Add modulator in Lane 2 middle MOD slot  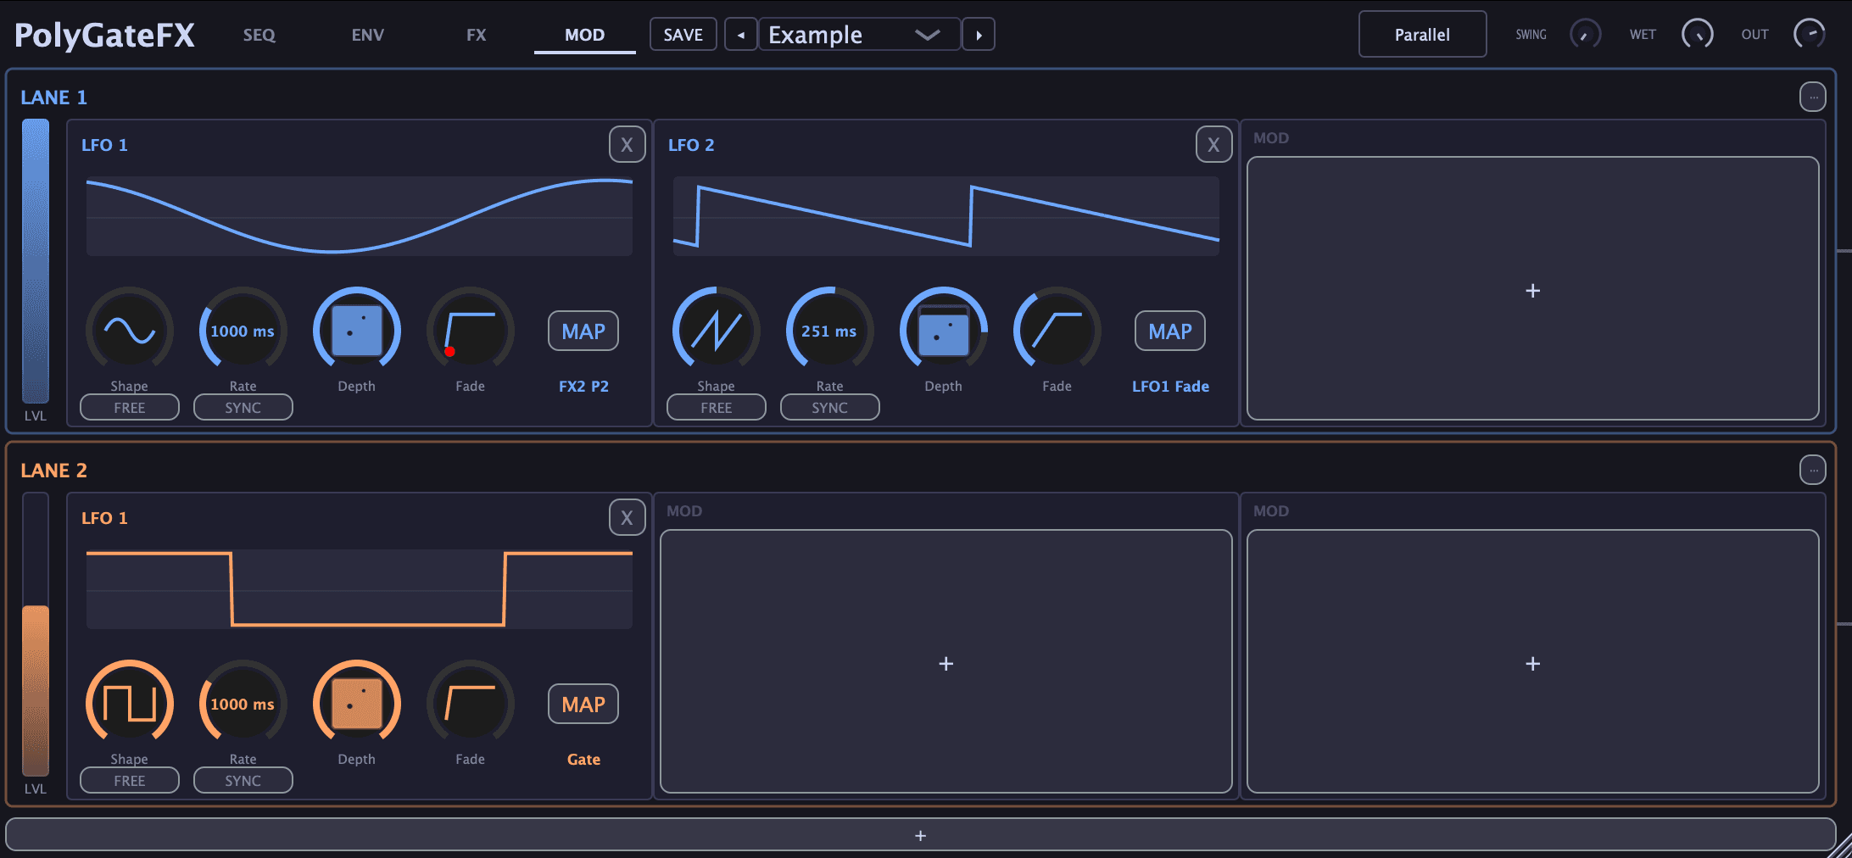946,662
